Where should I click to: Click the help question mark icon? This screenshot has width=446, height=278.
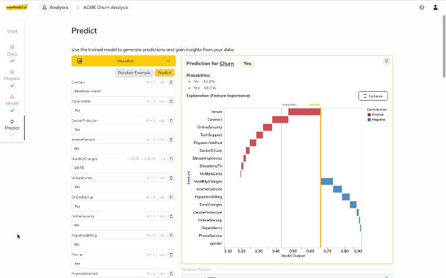point(421,7)
